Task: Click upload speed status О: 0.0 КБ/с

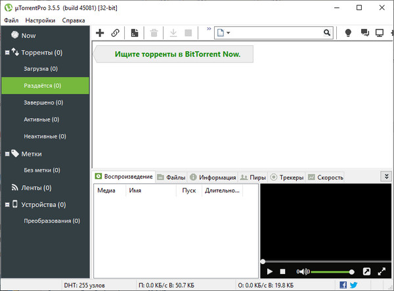Action: click(265, 286)
